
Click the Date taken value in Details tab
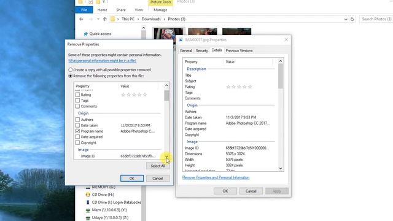241,117
